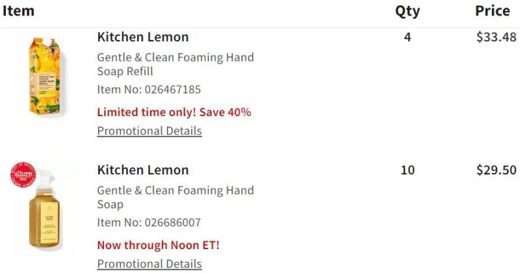Open Promotional Details under the Save 40% offer

pyautogui.click(x=149, y=131)
